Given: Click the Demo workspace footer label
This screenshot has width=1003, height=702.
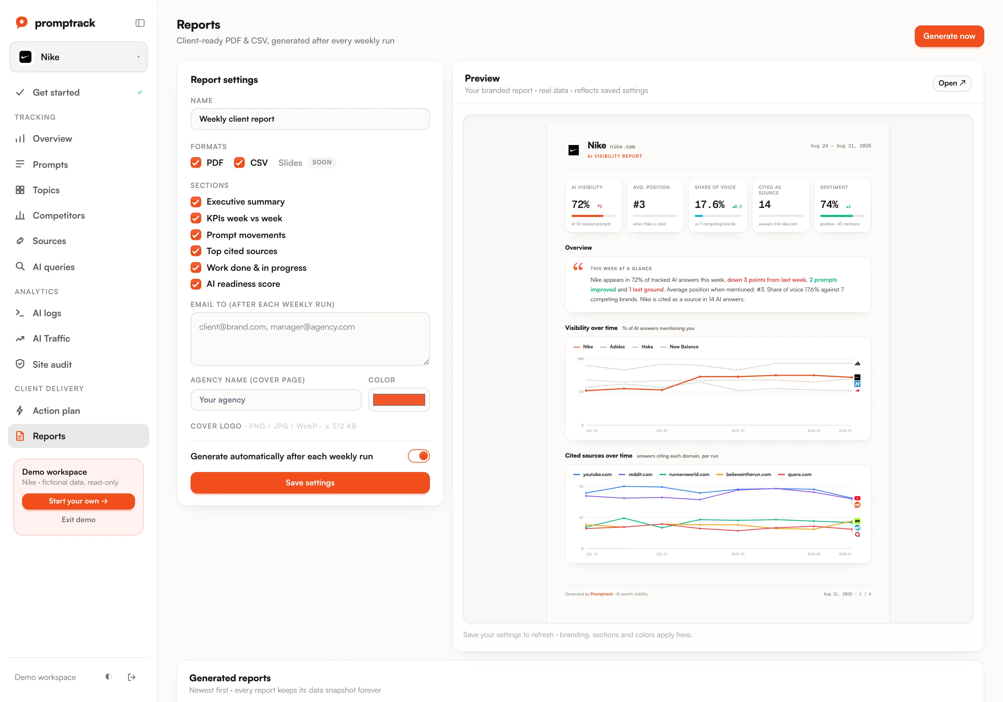Looking at the screenshot, I should [x=45, y=677].
